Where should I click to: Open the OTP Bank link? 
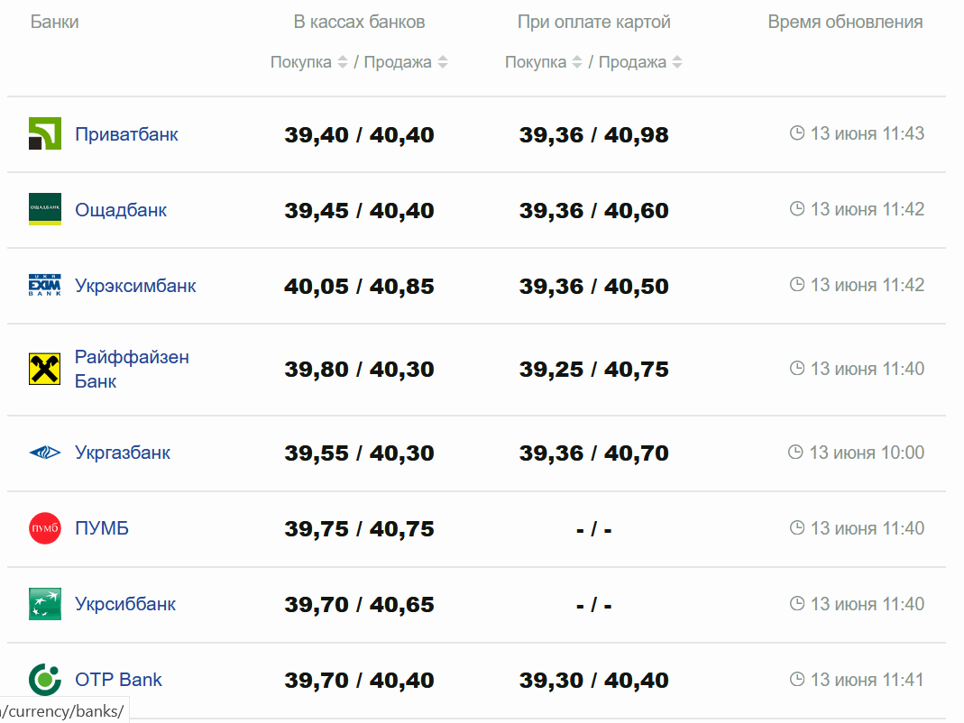pyautogui.click(x=118, y=680)
